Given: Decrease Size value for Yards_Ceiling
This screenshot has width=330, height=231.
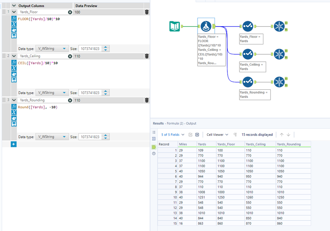Looking at the screenshot, I should [x=106, y=94].
